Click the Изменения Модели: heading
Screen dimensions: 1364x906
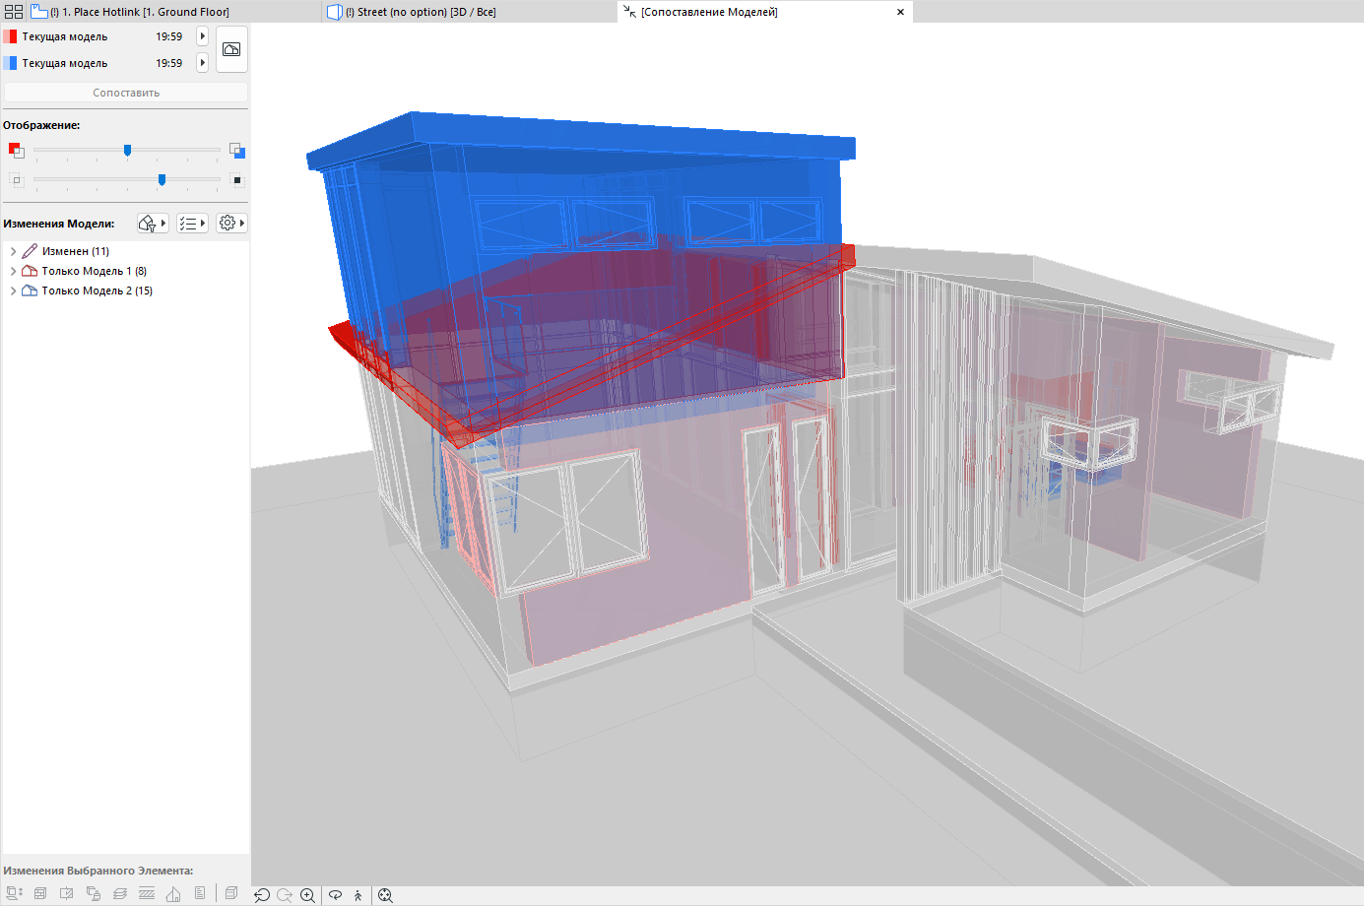pos(59,224)
